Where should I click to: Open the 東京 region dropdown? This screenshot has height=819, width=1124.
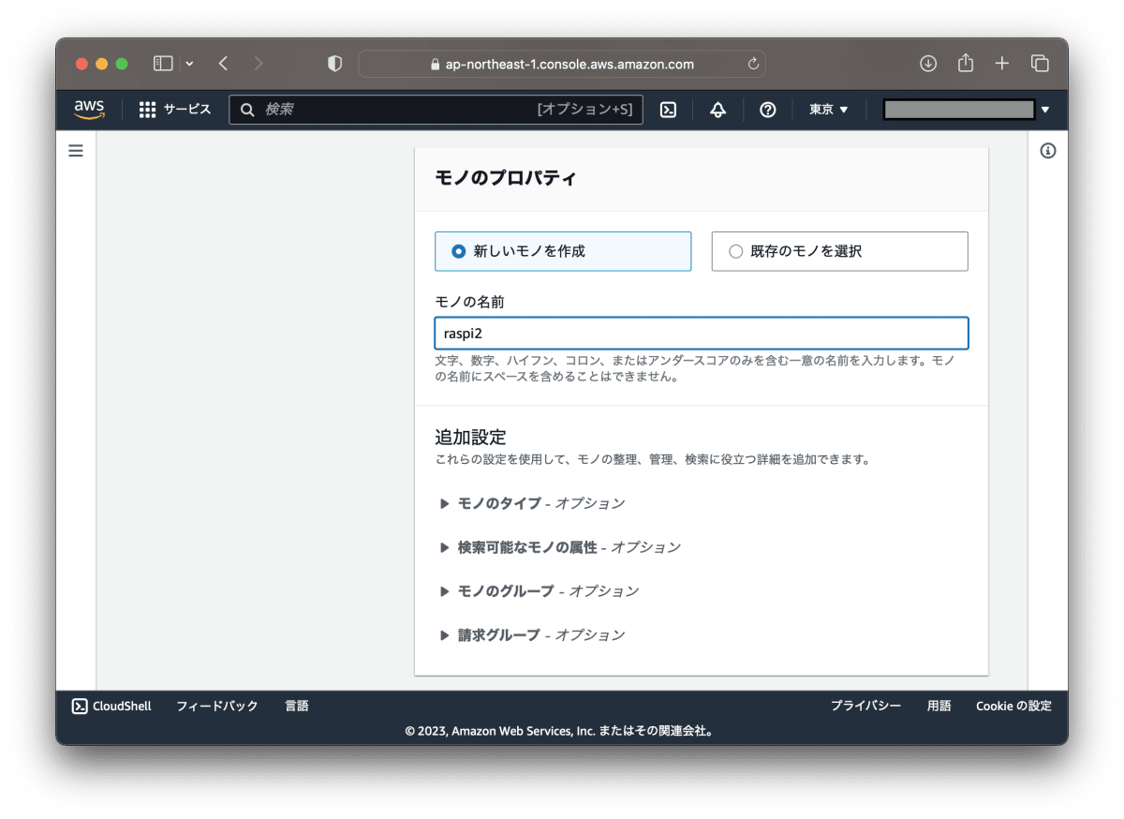829,110
